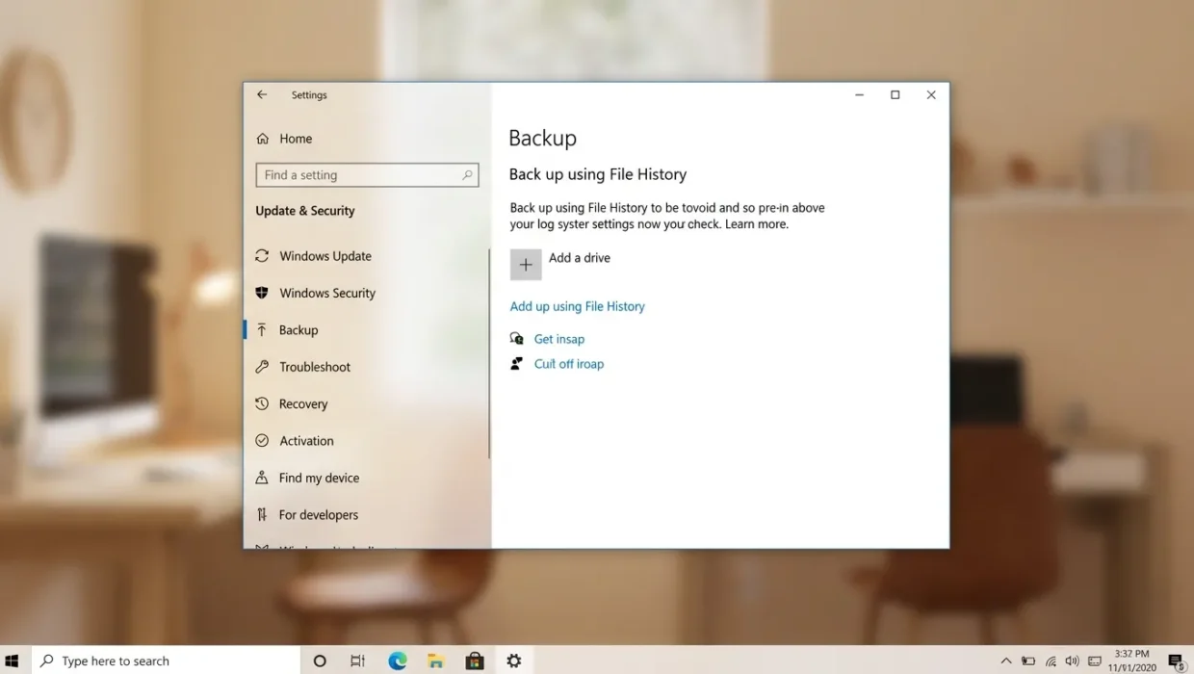Click the magnifier icon in Find a setting

[467, 175]
